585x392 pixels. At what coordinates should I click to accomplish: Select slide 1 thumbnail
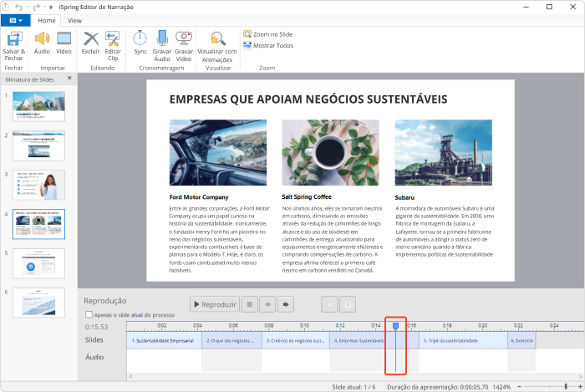38,106
